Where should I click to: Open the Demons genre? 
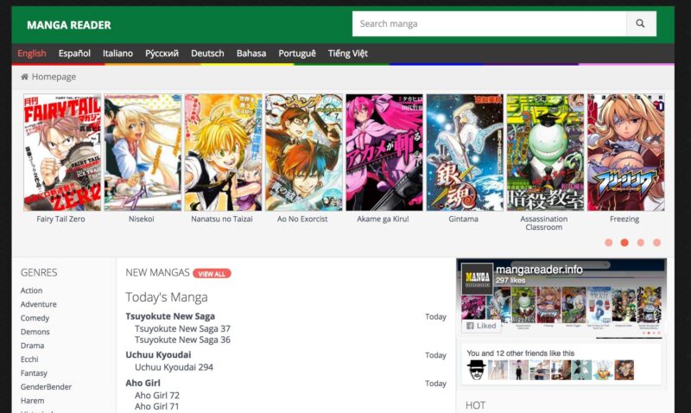click(x=35, y=332)
